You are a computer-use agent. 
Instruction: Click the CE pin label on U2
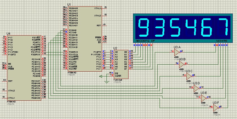[x=116, y=74]
